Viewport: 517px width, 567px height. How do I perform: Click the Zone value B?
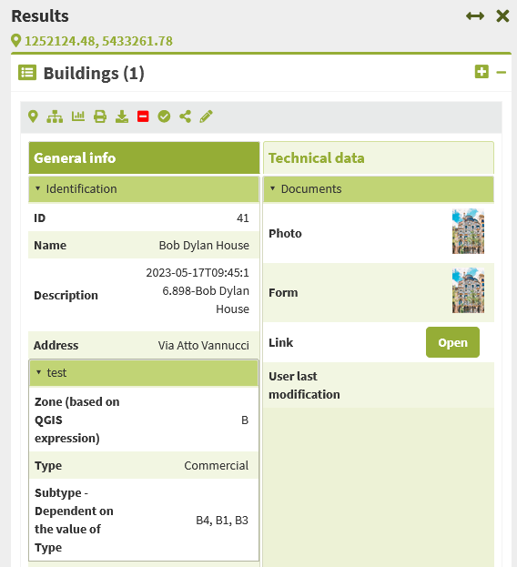[x=245, y=420]
